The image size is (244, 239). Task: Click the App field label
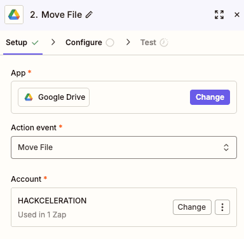[18, 73]
